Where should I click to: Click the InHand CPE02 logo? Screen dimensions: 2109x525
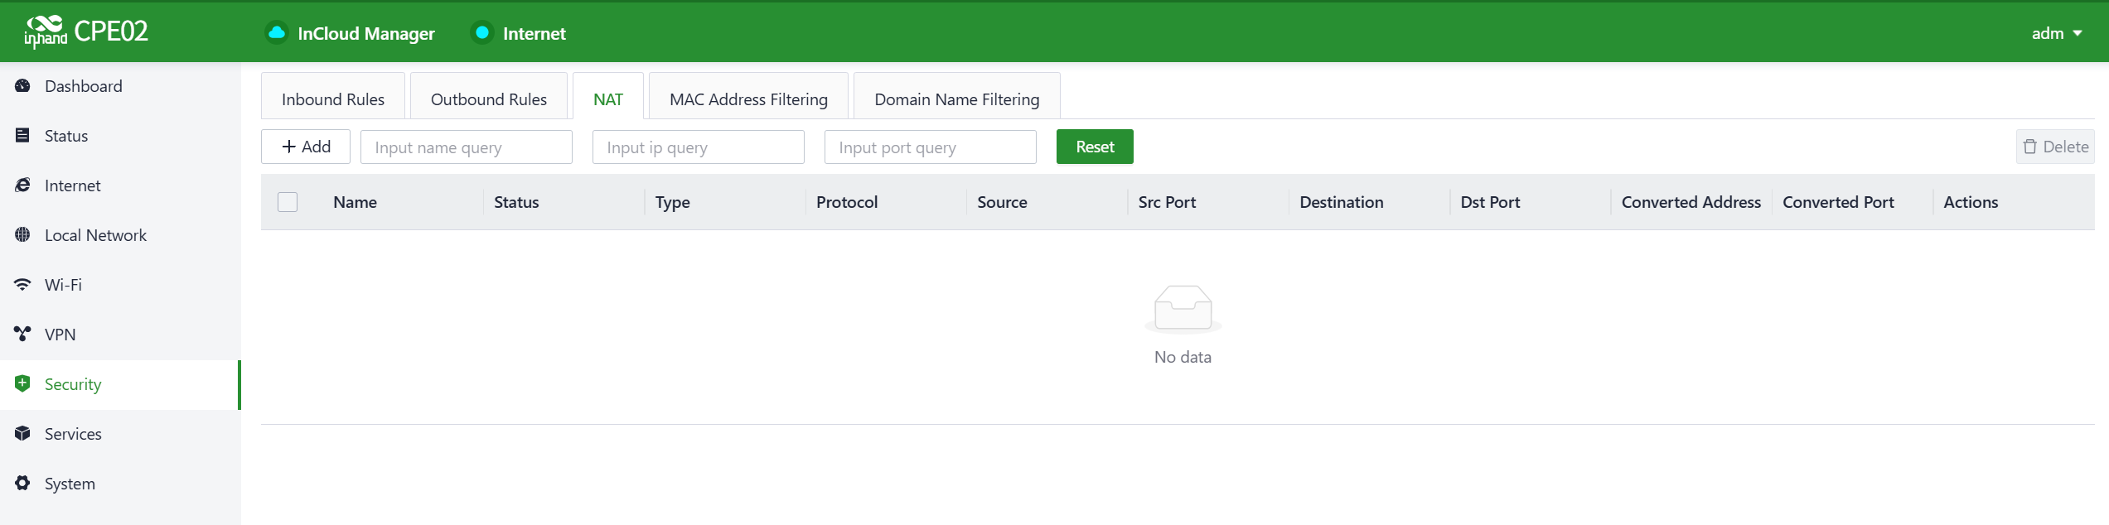click(x=86, y=31)
